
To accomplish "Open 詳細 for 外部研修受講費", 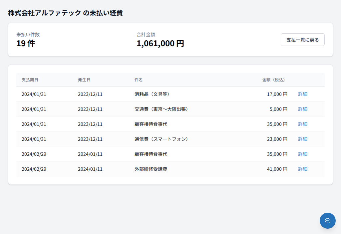I will click(302, 169).
